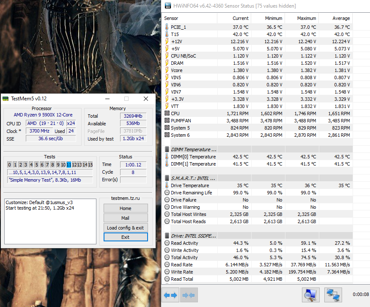Click the Clock 3700 MHz field
The image size is (370, 307).
click(x=39, y=131)
